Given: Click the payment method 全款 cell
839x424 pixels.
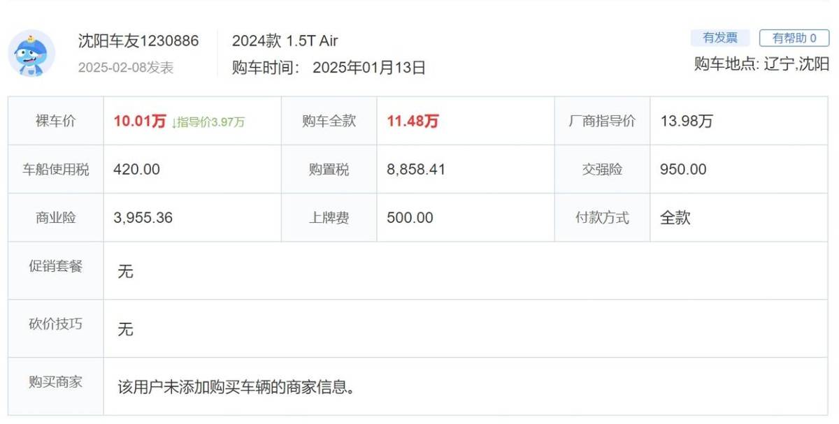Looking at the screenshot, I should tap(675, 218).
